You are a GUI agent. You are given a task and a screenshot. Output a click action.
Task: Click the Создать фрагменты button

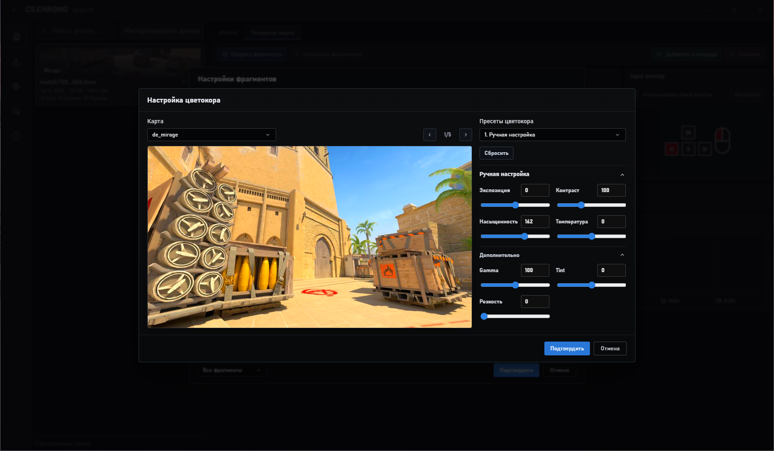(252, 54)
